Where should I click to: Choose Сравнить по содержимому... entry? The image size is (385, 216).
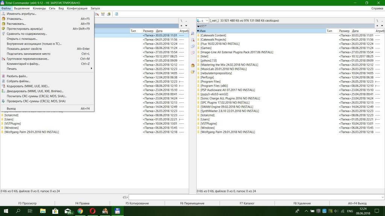(x=47, y=34)
